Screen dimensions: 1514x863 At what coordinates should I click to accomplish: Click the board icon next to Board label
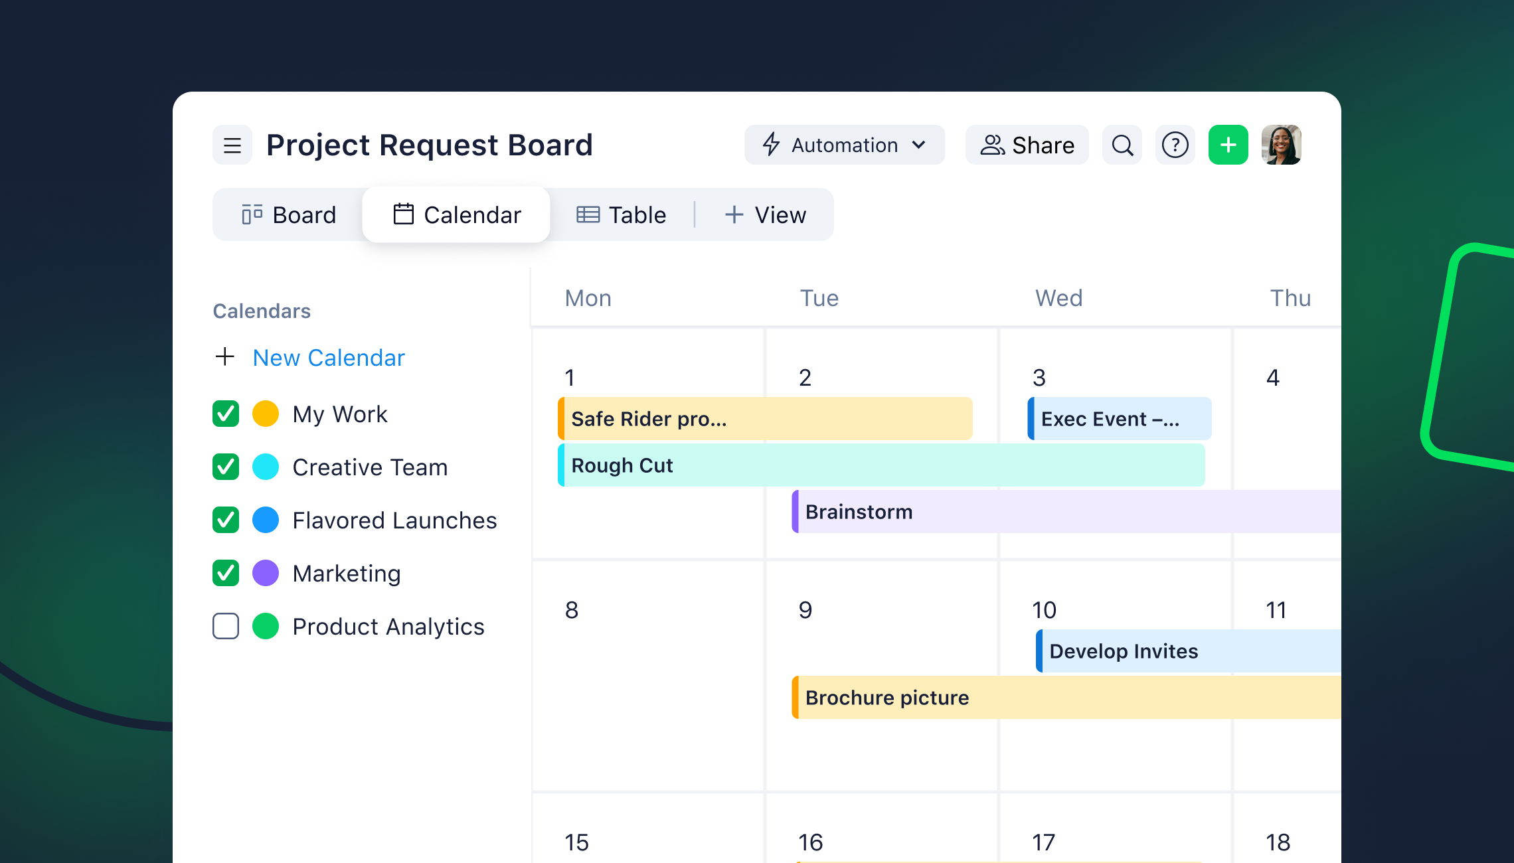coord(252,214)
